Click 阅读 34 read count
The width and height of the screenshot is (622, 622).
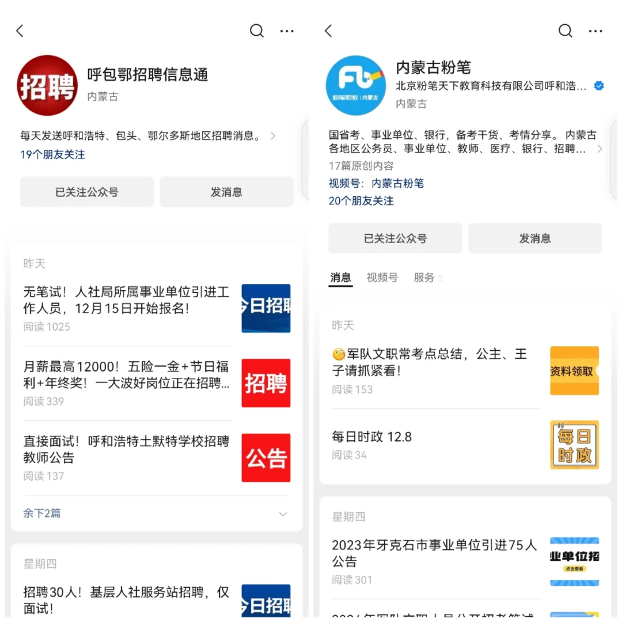pyautogui.click(x=349, y=455)
